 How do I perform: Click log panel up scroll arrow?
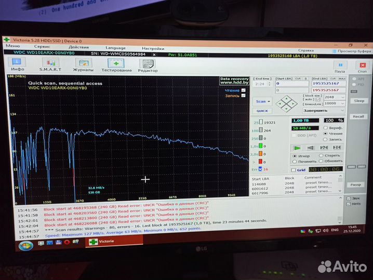click(x=341, y=198)
